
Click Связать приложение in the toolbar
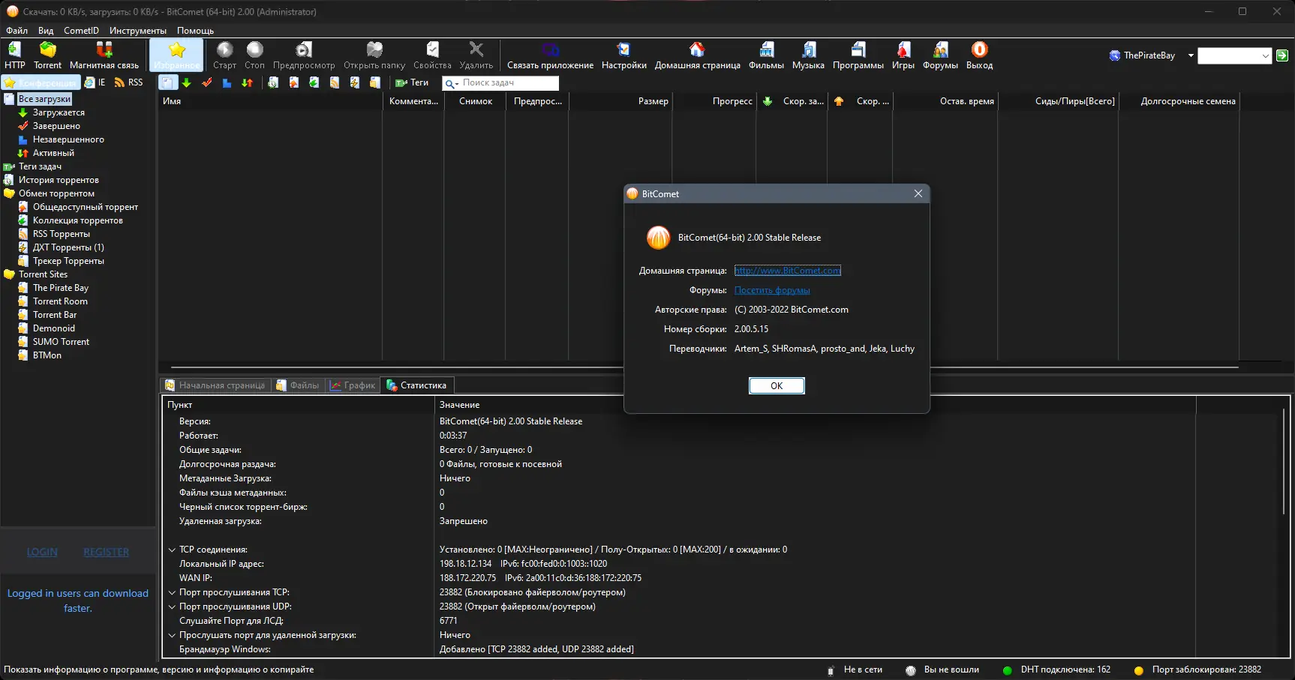click(550, 55)
